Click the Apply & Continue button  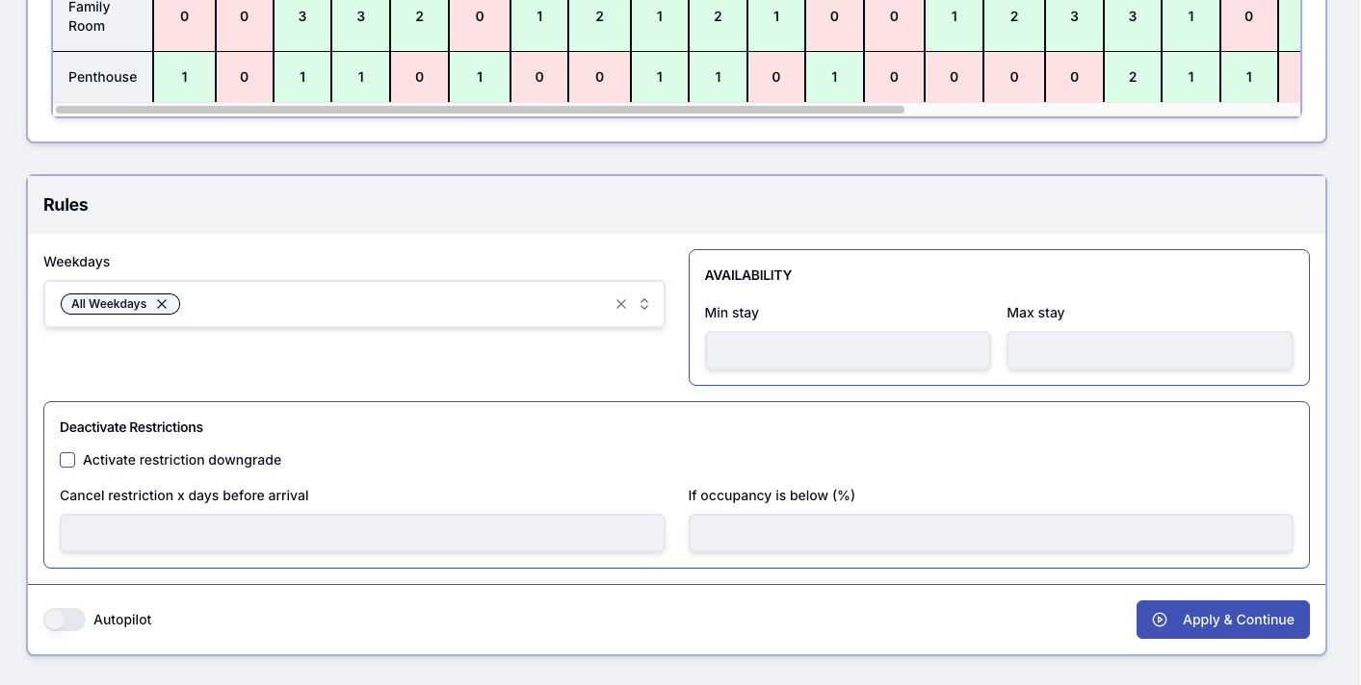[1222, 620]
